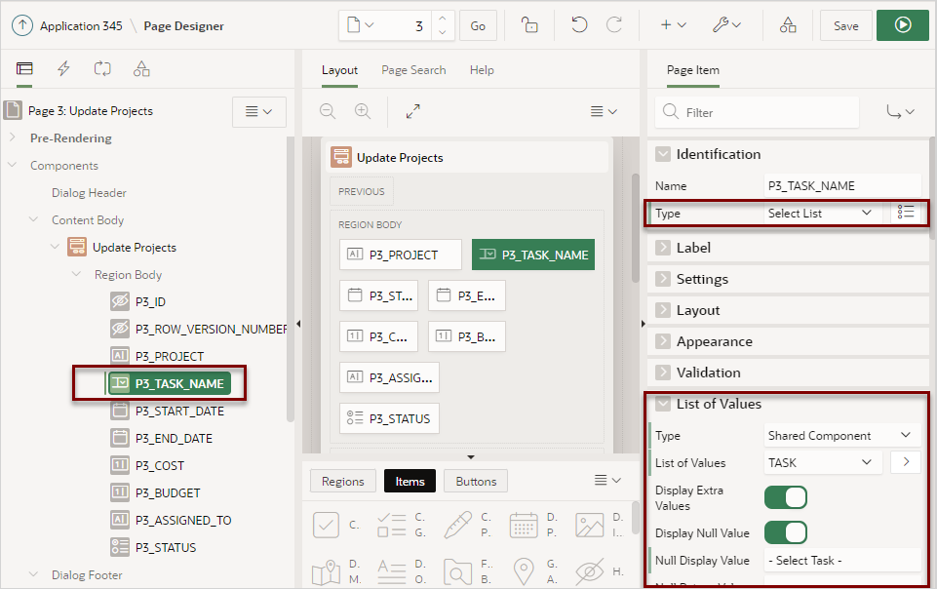
Task: Switch to the Processing tab icon
Action: click(102, 68)
